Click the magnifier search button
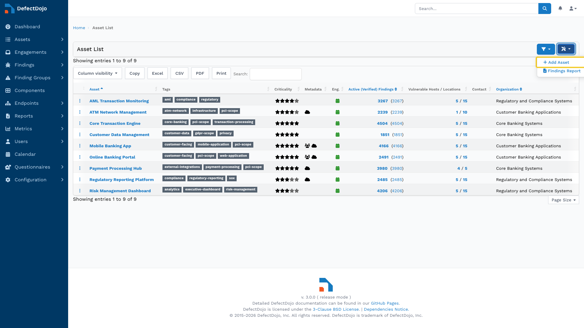The width and height of the screenshot is (584, 328). (x=545, y=9)
